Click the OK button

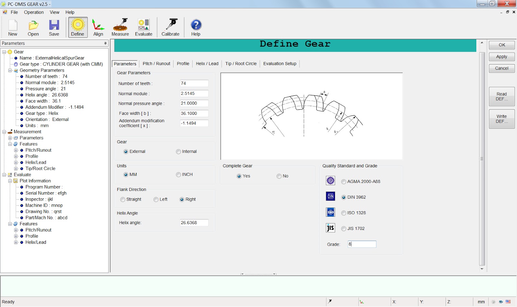[502, 45]
